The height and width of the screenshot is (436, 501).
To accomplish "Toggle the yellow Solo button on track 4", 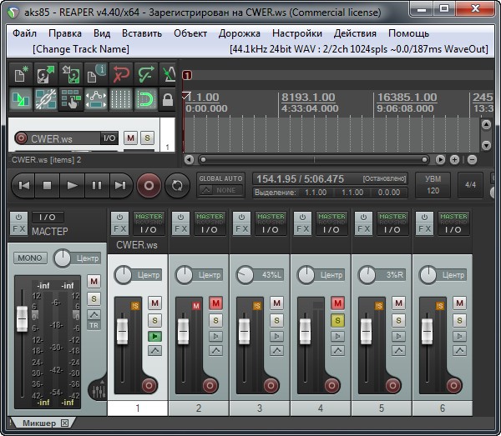I will 337,320.
